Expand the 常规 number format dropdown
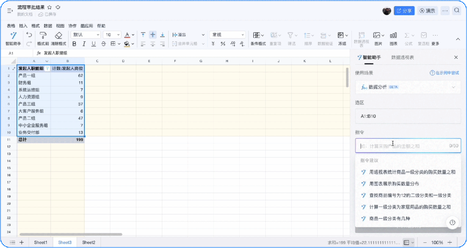 tap(228, 35)
